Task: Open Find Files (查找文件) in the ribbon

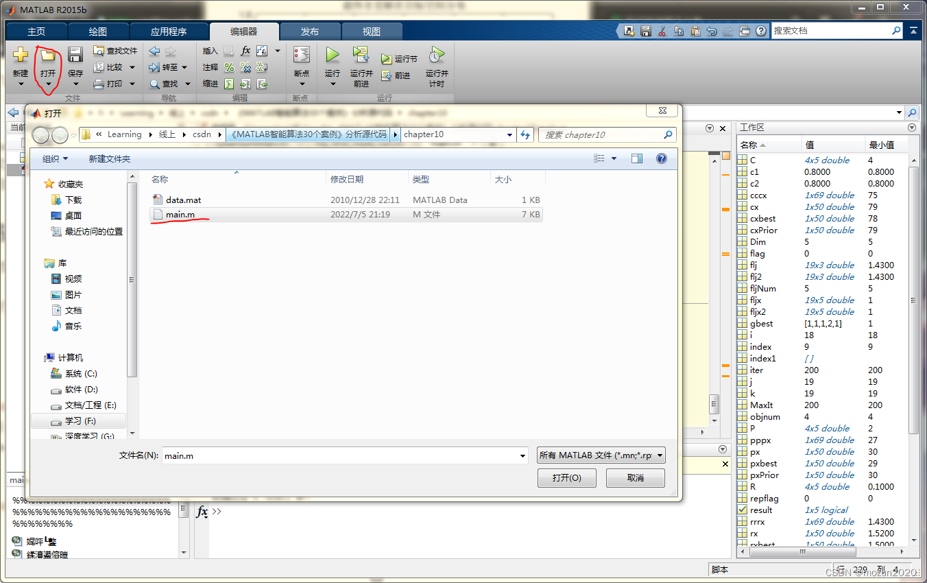Action: 115,51
